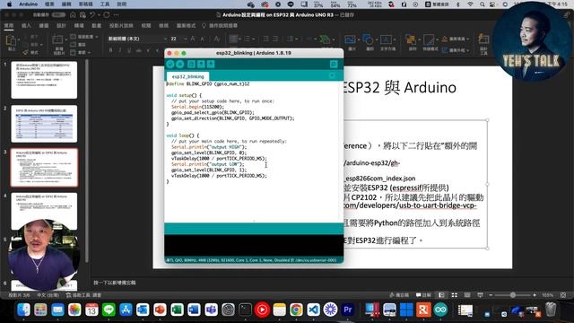Toggle the PowerPoint AutoSave switch
The height and width of the screenshot is (323, 574).
click(58, 14)
